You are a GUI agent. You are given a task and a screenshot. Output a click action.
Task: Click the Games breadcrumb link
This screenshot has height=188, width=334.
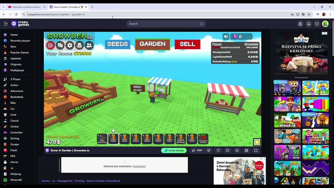point(46,181)
